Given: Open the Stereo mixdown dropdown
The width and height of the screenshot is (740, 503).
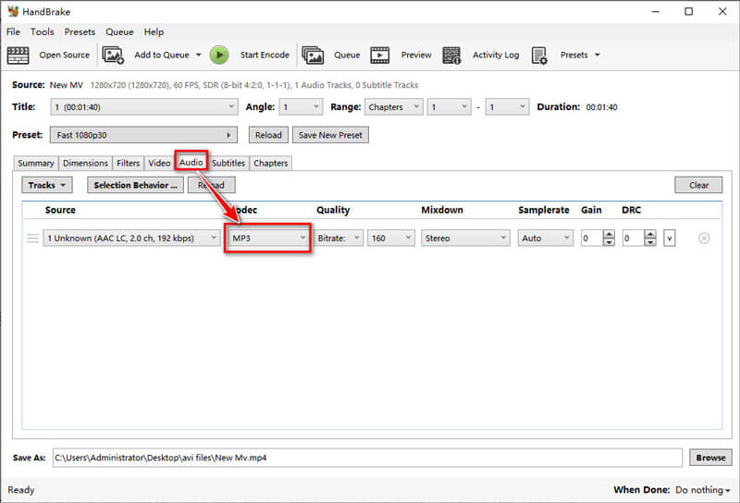Looking at the screenshot, I should coord(465,239).
